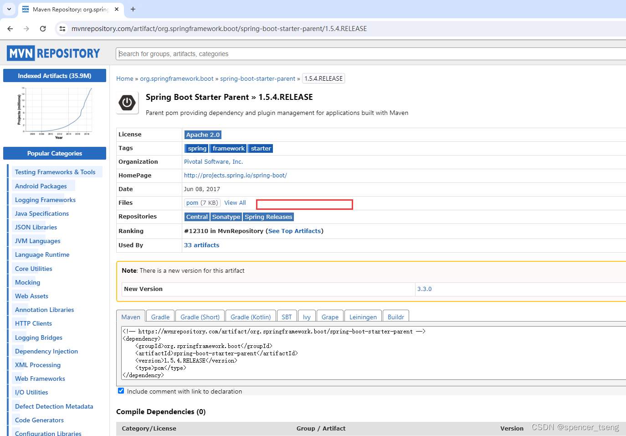Screen dimensions: 626x436
Task: Click the framework tag
Action: click(229, 148)
